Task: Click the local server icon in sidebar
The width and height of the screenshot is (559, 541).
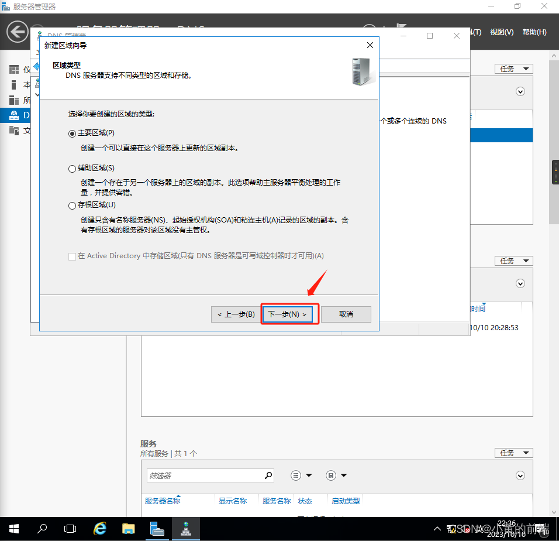Action: pos(14,85)
